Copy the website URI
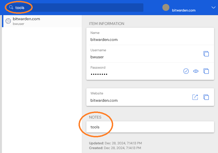 (x=206, y=97)
